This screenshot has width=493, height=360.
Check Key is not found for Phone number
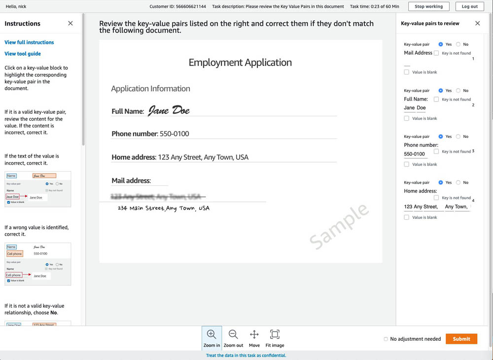tap(436, 151)
